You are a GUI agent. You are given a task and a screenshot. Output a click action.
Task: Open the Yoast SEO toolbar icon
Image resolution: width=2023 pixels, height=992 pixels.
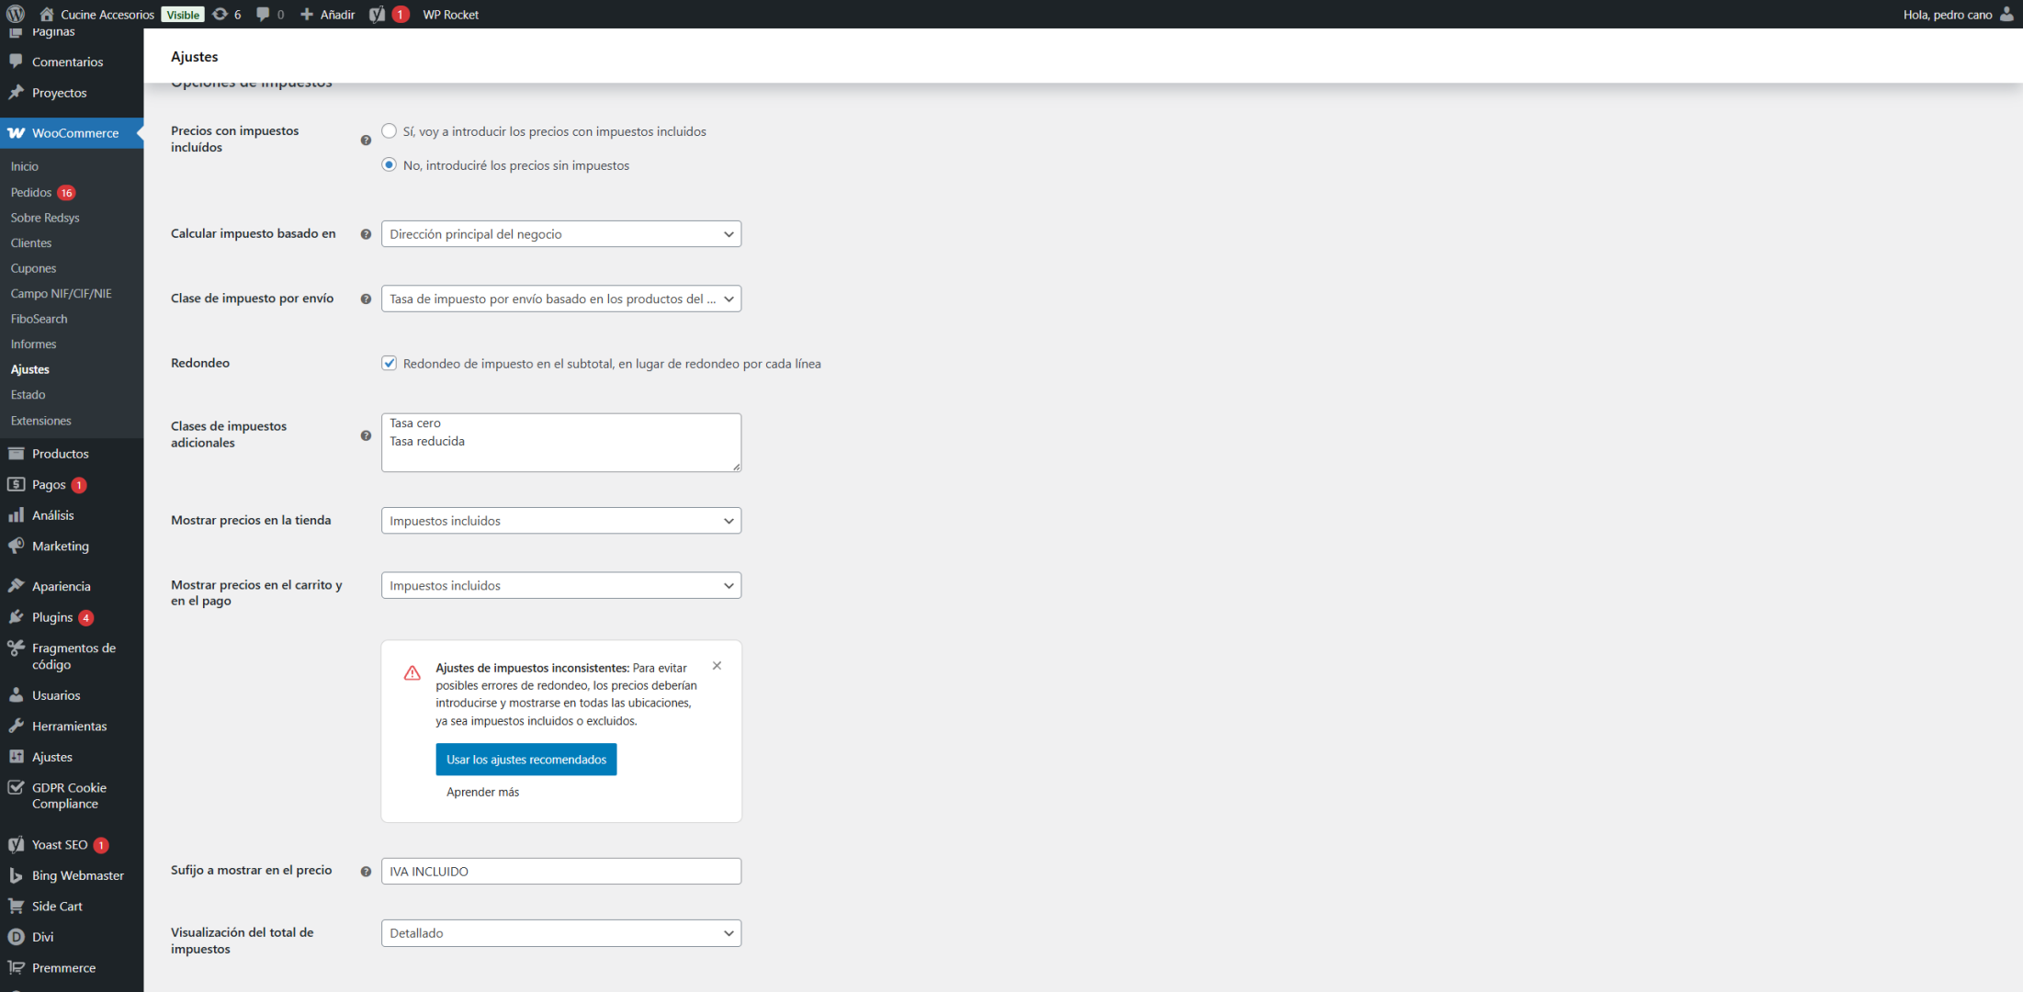pos(378,14)
